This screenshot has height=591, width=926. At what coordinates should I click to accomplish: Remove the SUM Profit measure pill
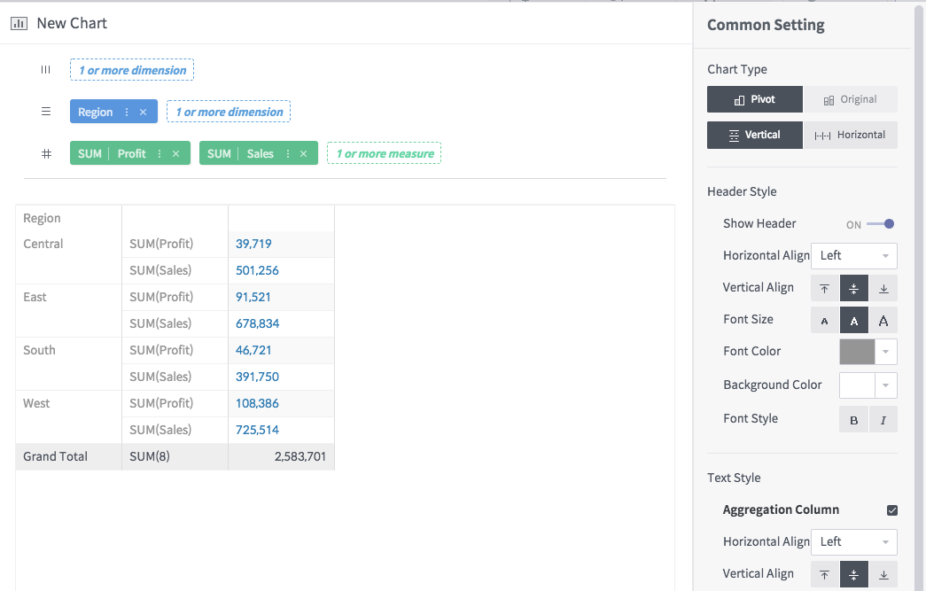coord(176,153)
